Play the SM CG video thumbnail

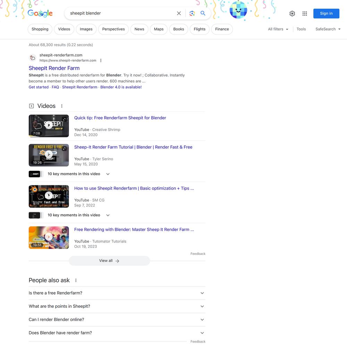click(x=49, y=196)
